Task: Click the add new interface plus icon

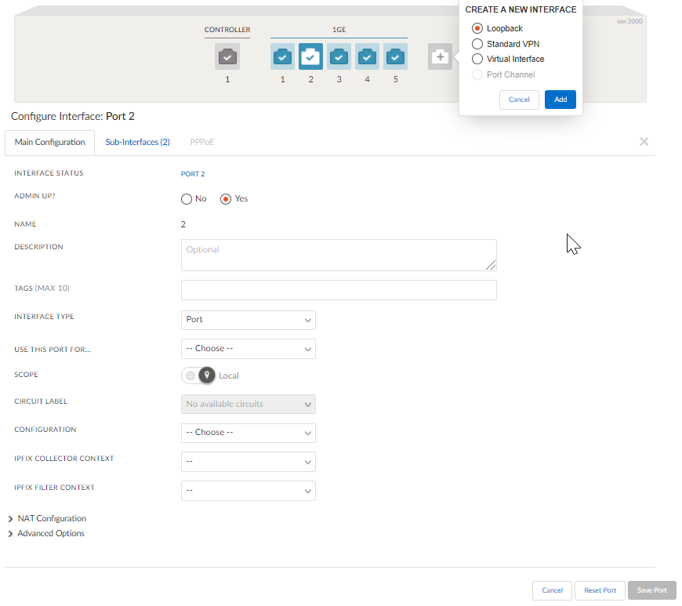Action: pos(440,57)
